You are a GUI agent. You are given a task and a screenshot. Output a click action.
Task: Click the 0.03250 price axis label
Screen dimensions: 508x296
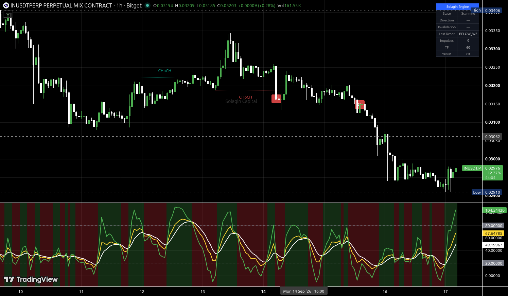coord(492,67)
